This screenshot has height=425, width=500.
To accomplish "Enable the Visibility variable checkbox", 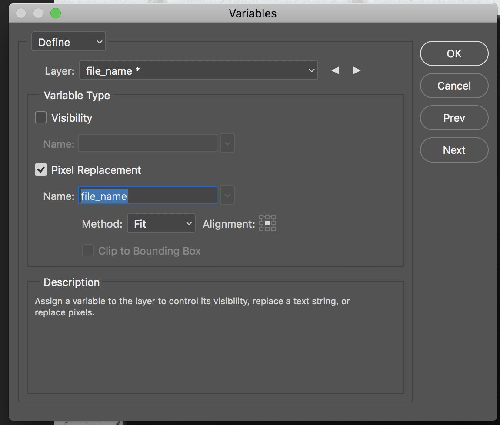I will (41, 117).
